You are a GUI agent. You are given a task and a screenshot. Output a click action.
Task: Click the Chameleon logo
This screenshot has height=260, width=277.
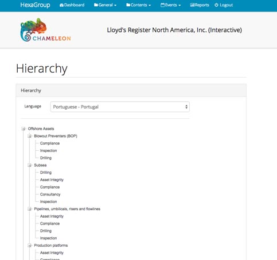click(45, 30)
